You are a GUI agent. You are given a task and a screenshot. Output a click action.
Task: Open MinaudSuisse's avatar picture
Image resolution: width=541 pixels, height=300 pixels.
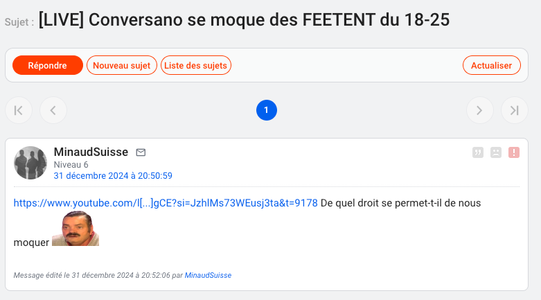[30, 163]
